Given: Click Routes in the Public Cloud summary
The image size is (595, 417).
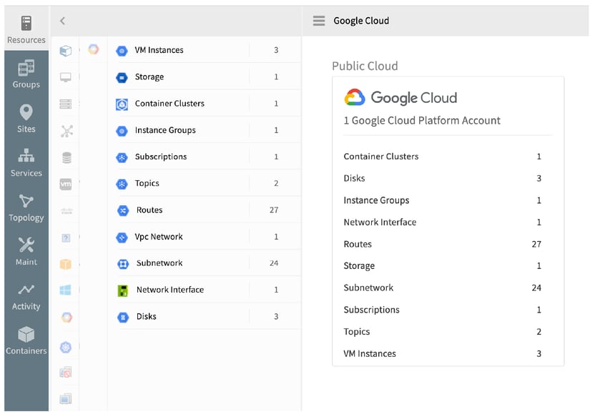Looking at the screenshot, I should point(358,244).
